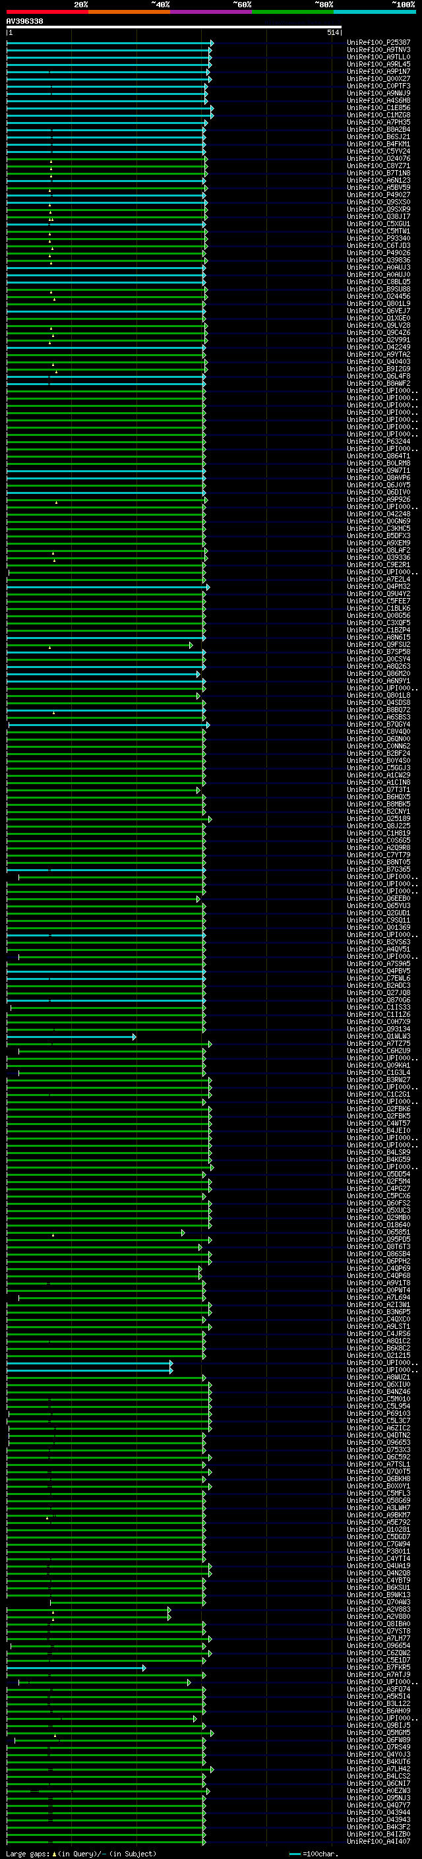The height and width of the screenshot is (1859, 422).
Task: Open hit UniRef100_C5YV24
Action: [378, 152]
